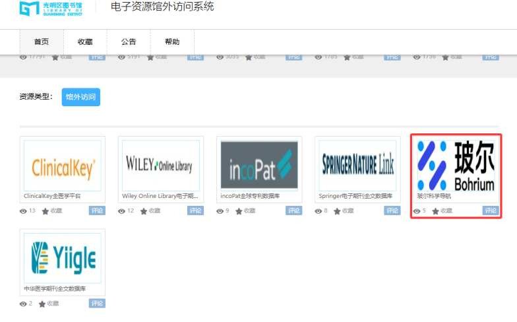Click the 中华医学期刊全文数据库 title link
The image size is (517, 322).
pos(55,289)
